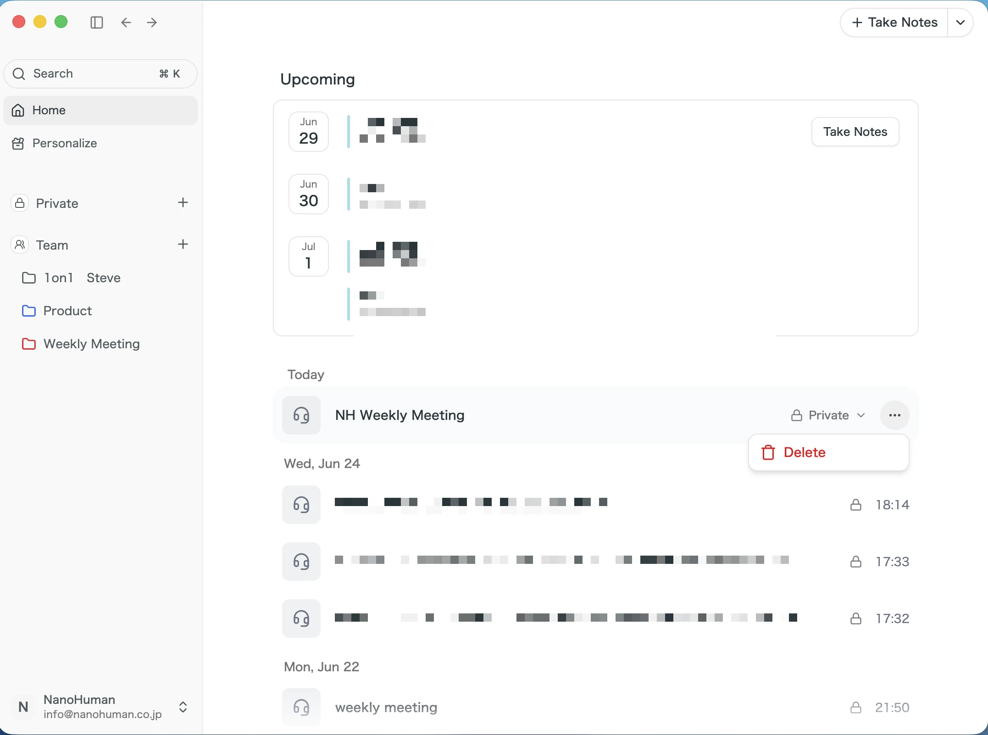Select the Jun 30 date tile
This screenshot has width=988, height=735.
[309, 194]
